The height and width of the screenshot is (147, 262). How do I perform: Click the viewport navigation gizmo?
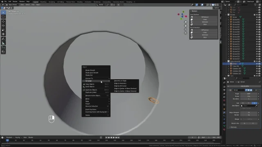182,16
